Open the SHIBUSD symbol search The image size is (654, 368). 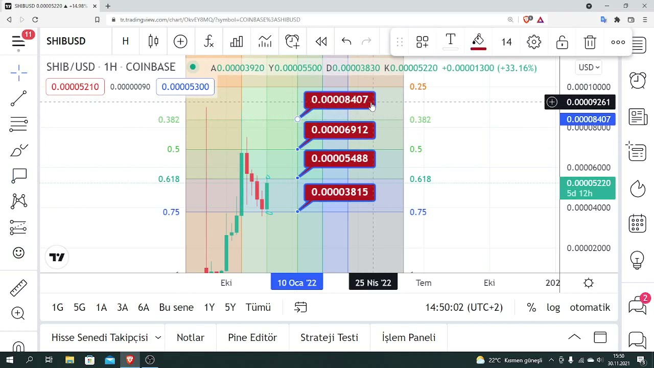point(66,41)
